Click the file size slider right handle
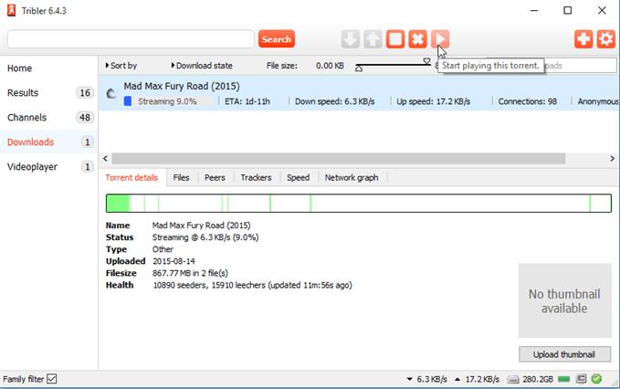Viewport: 620px width, 389px height. pyautogui.click(x=426, y=61)
